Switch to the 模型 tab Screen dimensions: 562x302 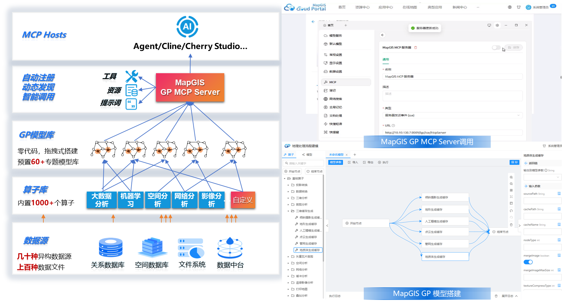click(x=307, y=155)
